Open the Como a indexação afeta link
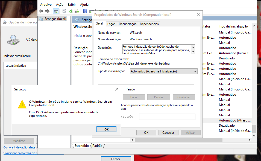The height and width of the screenshot is (161, 261). click(20, 147)
